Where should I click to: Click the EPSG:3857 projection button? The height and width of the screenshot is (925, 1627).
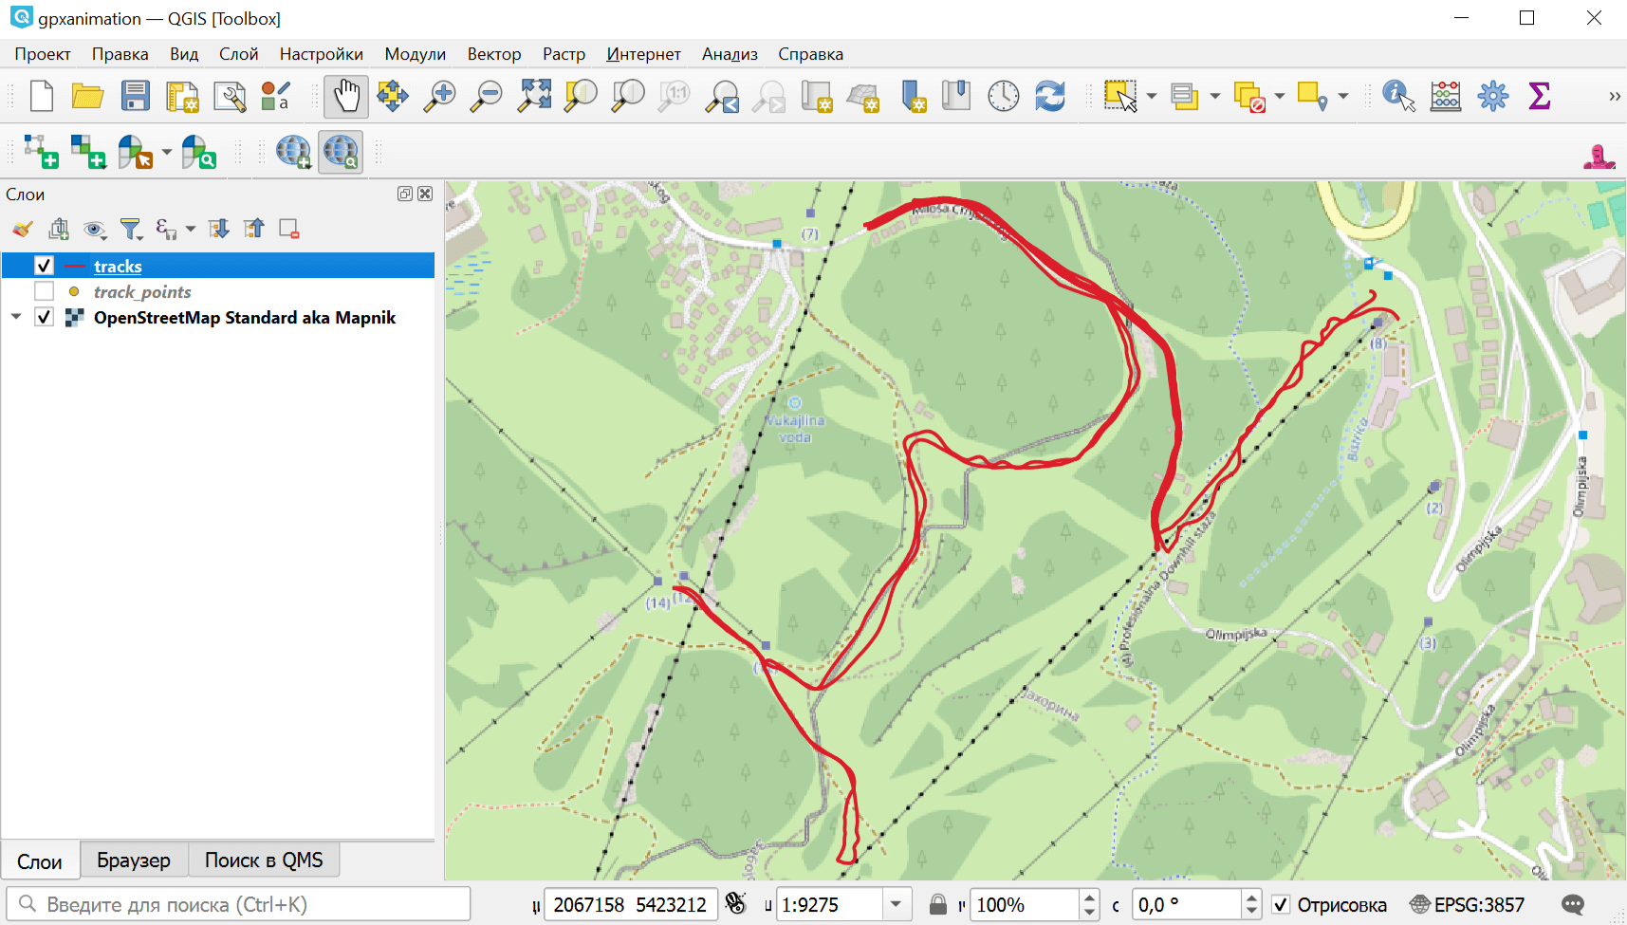pyautogui.click(x=1468, y=904)
